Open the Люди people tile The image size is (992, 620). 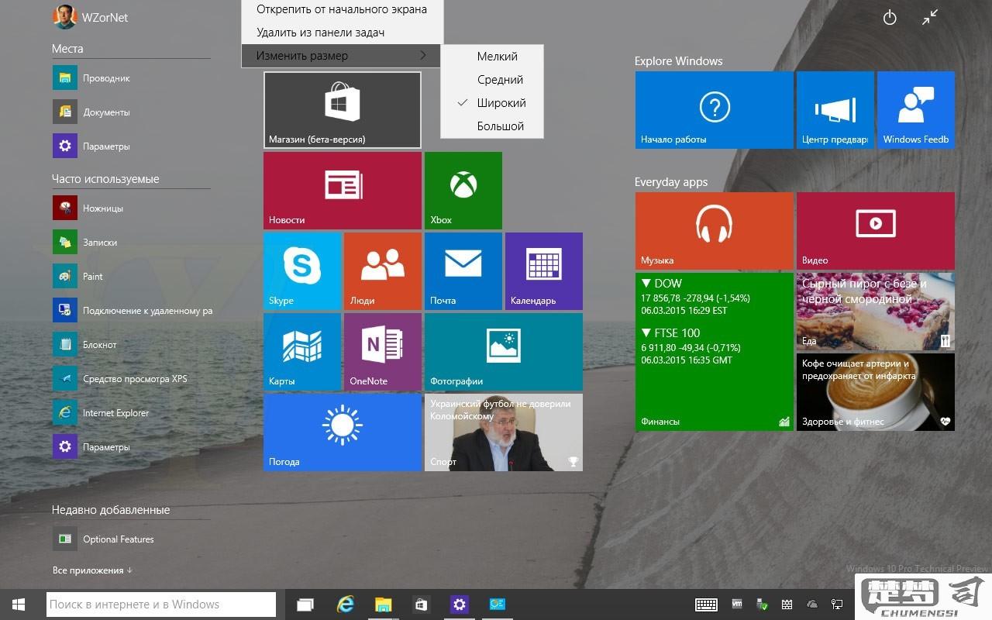click(x=383, y=271)
